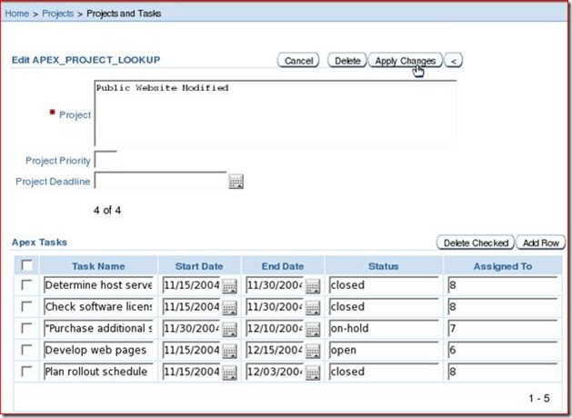Open End Date calendar for Develop web pages row
The image size is (572, 418).
click(313, 351)
